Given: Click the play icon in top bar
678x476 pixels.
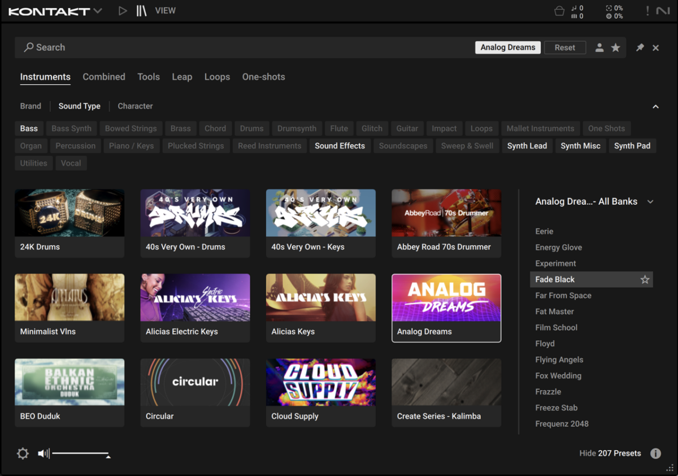Looking at the screenshot, I should 123,11.
